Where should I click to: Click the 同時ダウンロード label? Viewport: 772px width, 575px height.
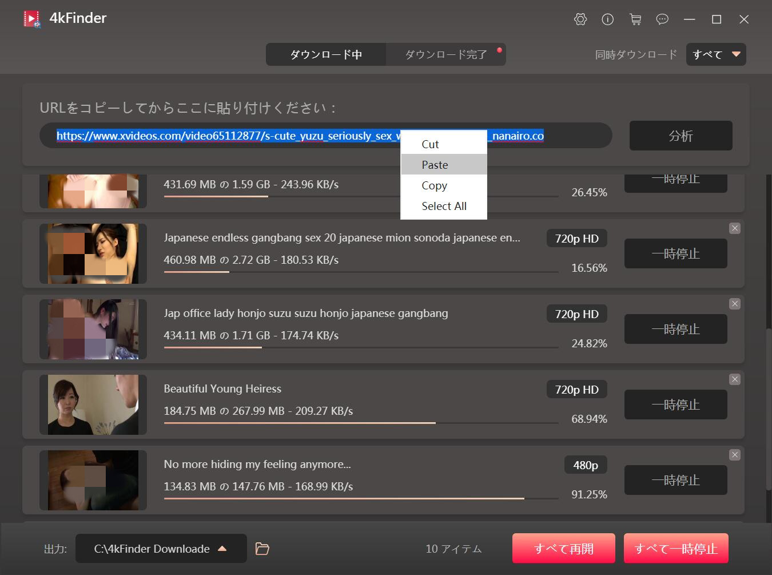[x=636, y=54]
